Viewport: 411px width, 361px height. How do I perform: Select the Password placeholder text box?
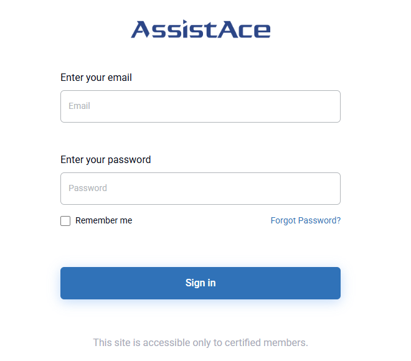click(201, 189)
